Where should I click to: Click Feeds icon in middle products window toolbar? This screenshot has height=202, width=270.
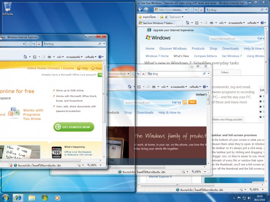[x=139, y=87]
